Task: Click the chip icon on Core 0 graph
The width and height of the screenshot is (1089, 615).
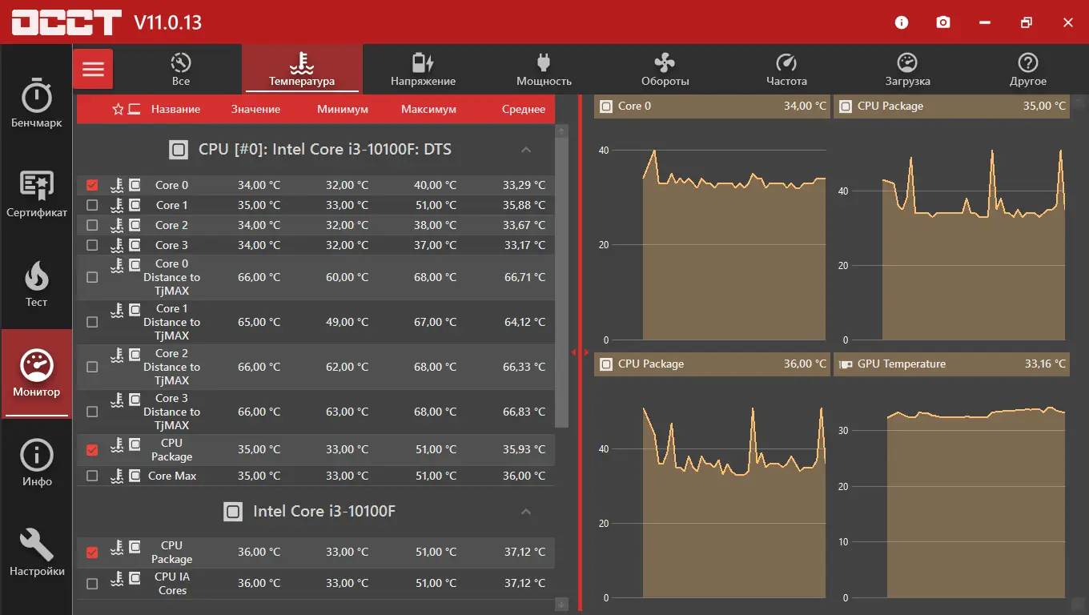Action: pyautogui.click(x=606, y=106)
